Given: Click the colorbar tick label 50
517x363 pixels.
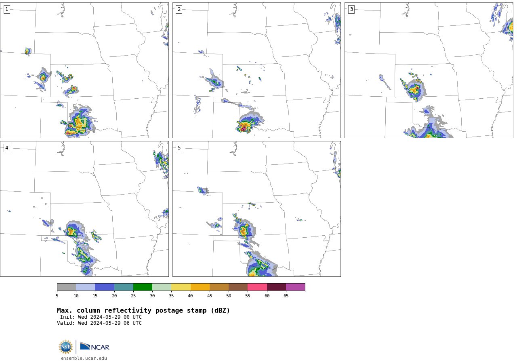Looking at the screenshot, I should tap(229, 296).
